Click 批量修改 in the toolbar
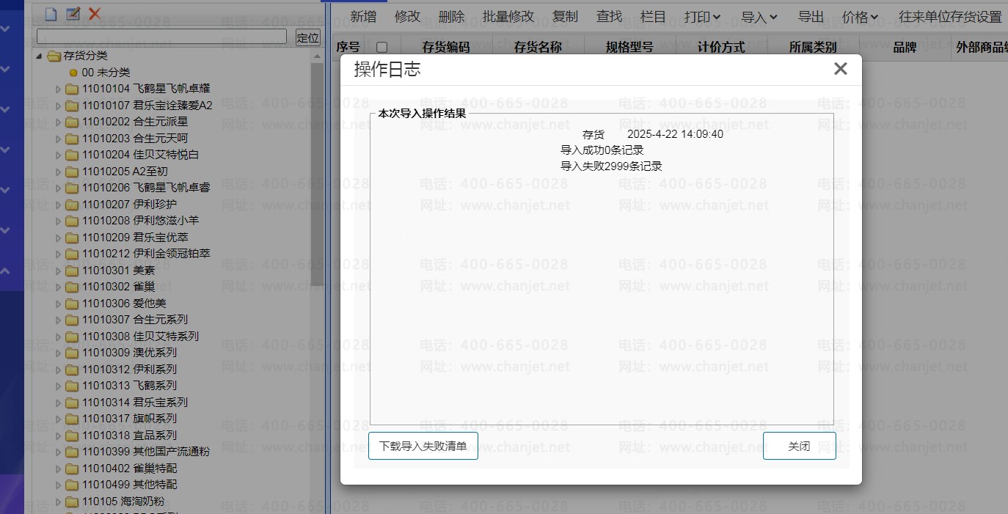Image resolution: width=1008 pixels, height=514 pixels. tap(508, 17)
